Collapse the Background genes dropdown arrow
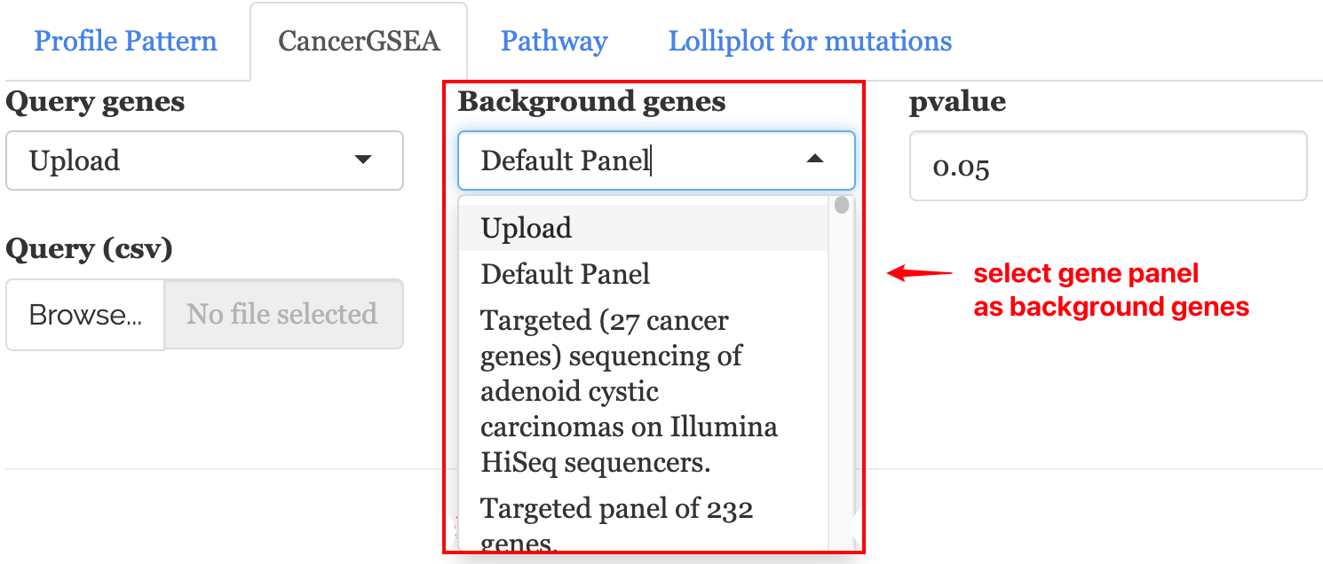The width and height of the screenshot is (1323, 564). point(814,160)
